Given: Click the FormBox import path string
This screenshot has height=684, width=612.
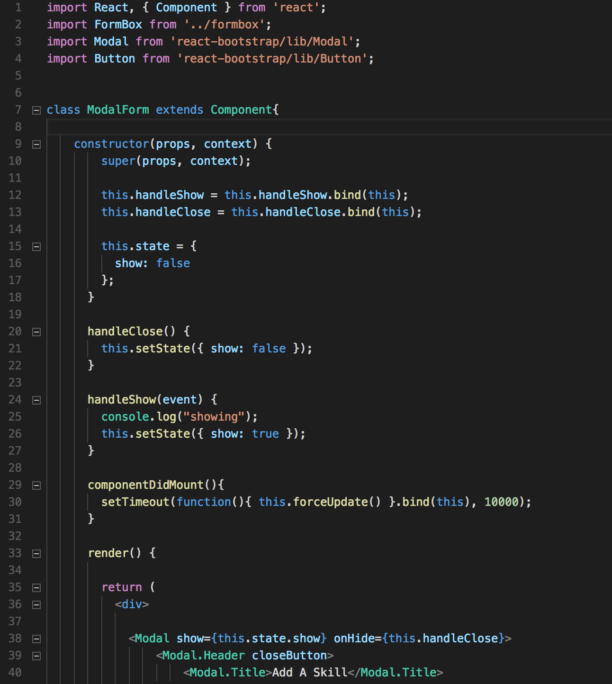Looking at the screenshot, I should tap(230, 24).
